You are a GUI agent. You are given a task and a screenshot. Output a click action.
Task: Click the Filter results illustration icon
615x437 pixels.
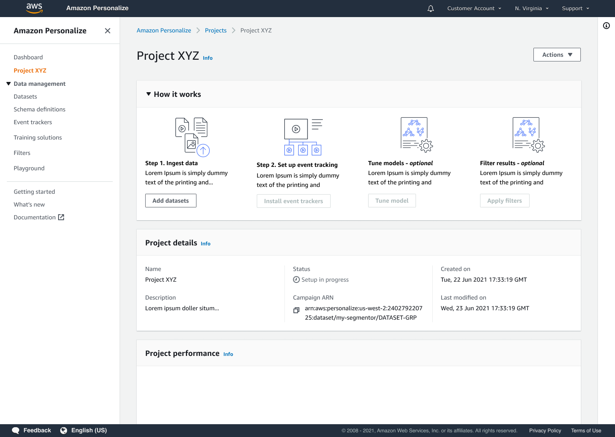(x=528, y=134)
